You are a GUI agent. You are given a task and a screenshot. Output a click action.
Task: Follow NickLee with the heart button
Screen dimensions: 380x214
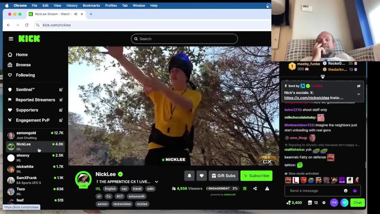[202, 176]
